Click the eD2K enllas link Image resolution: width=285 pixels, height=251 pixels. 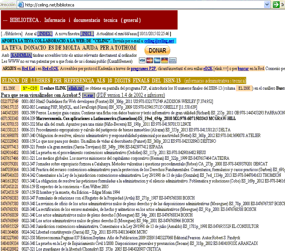click(208, 69)
